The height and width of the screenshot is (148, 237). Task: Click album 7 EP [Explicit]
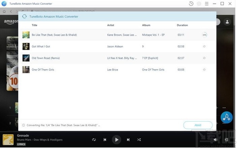(150, 58)
